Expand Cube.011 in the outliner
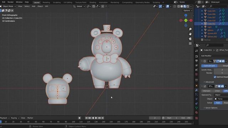The width and height of the screenshot is (228, 128). point(202,24)
